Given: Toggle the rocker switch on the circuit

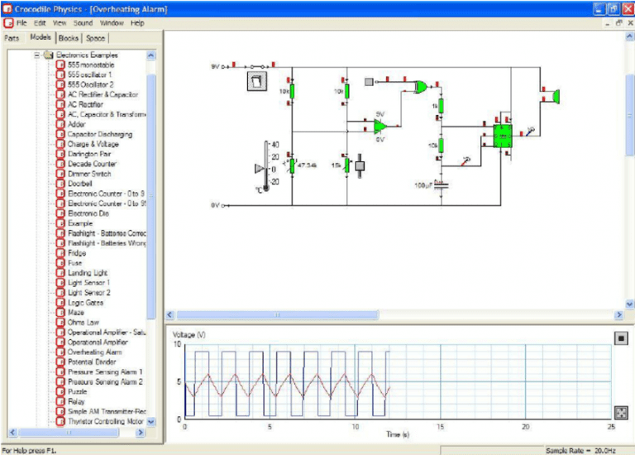Looking at the screenshot, I should click(257, 81).
